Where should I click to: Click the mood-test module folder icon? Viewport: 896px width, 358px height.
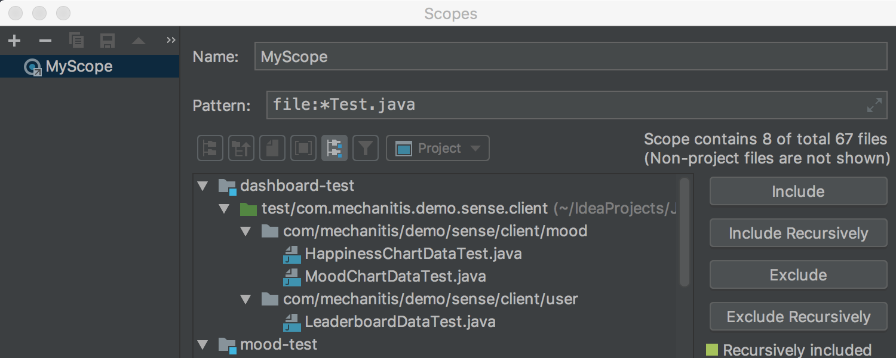click(x=228, y=345)
